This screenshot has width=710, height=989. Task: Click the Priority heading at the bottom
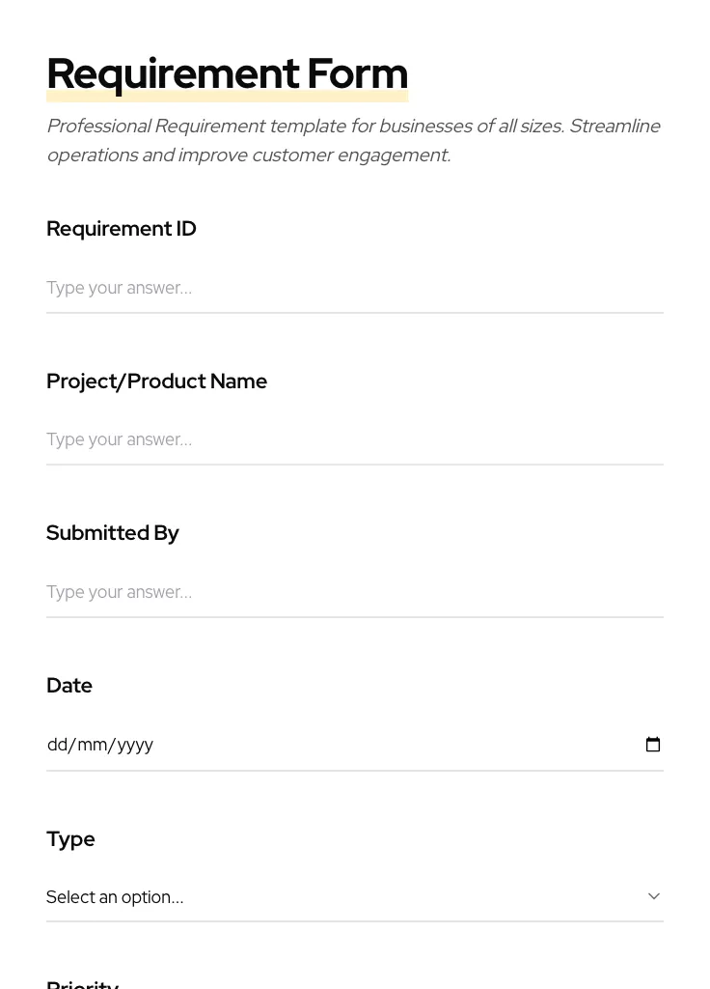click(82, 983)
